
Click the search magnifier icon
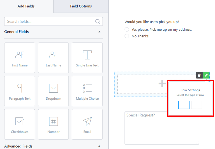coord(98,21)
